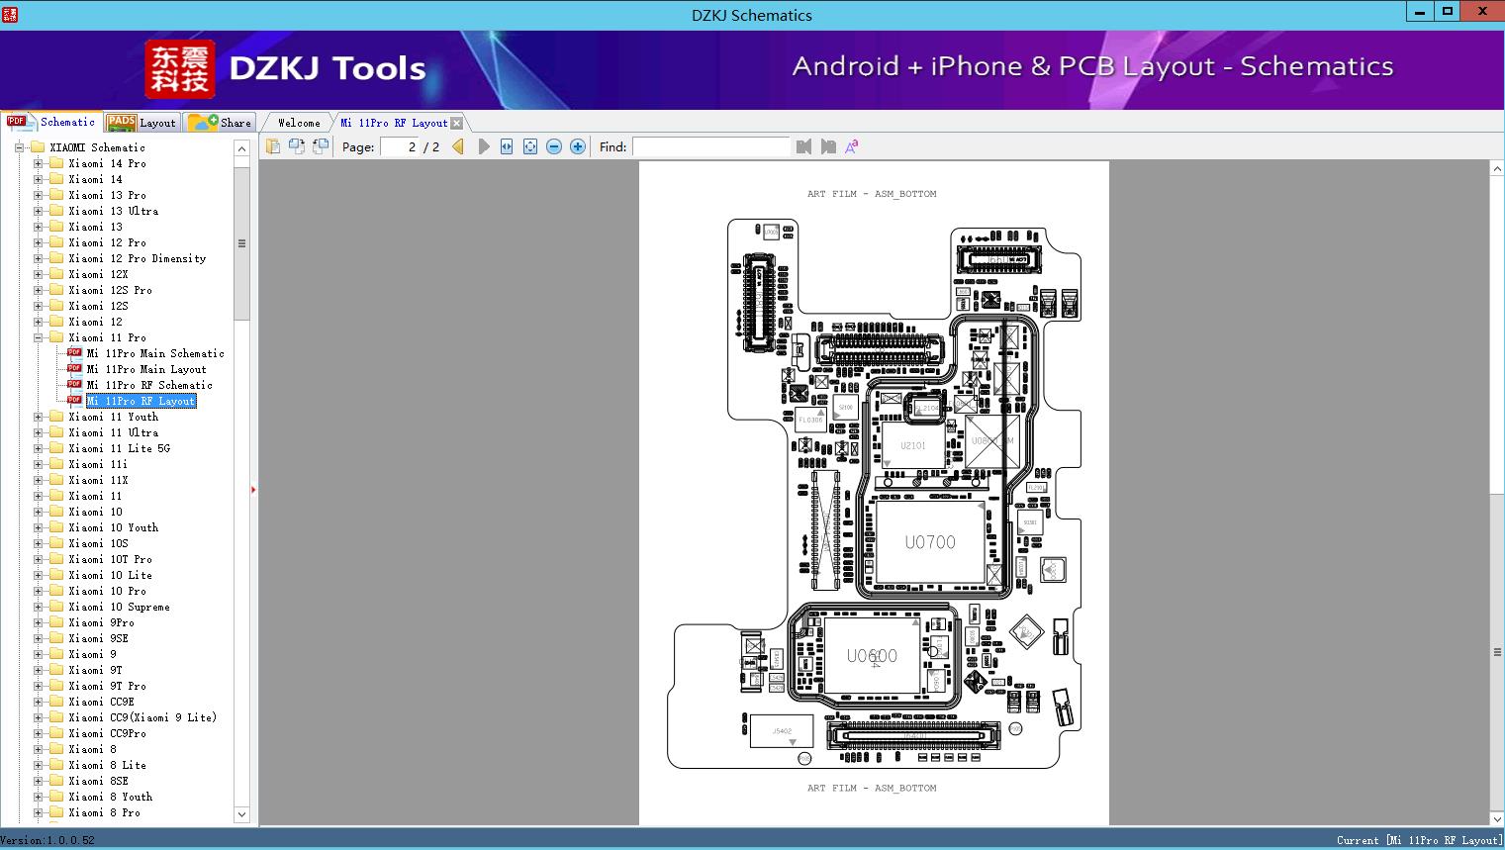Screen dimensions: 1505x850
Task: Expand the Xiaomi CC9Pro folder
Action: [x=39, y=733]
